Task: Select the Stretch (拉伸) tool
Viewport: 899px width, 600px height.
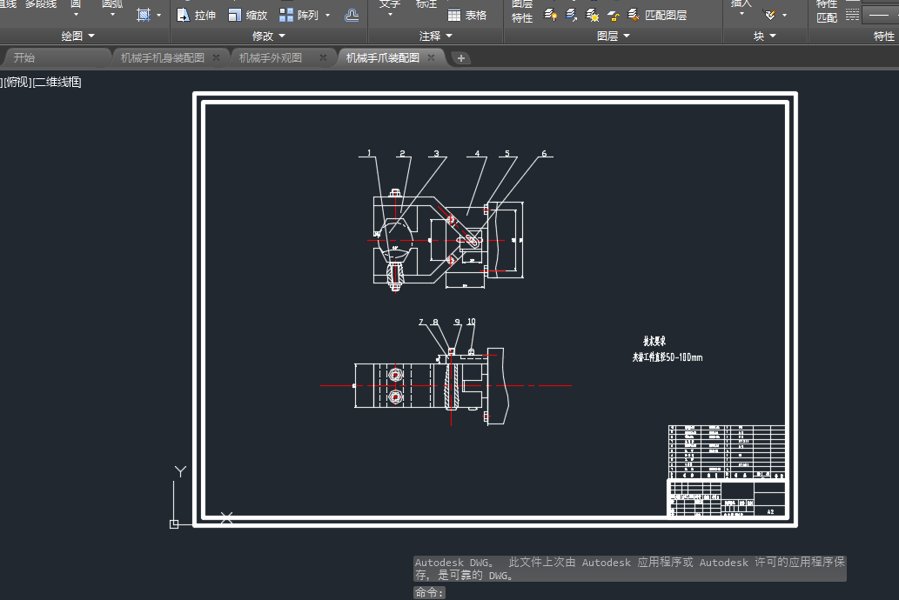Action: (196, 15)
